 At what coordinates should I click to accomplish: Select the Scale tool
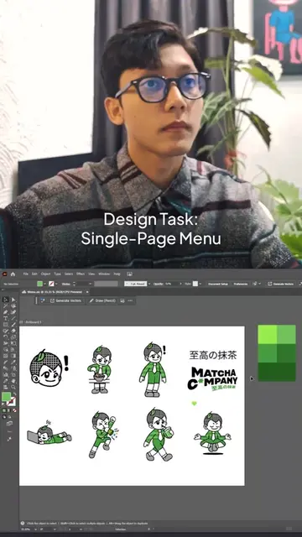[x=13, y=337]
